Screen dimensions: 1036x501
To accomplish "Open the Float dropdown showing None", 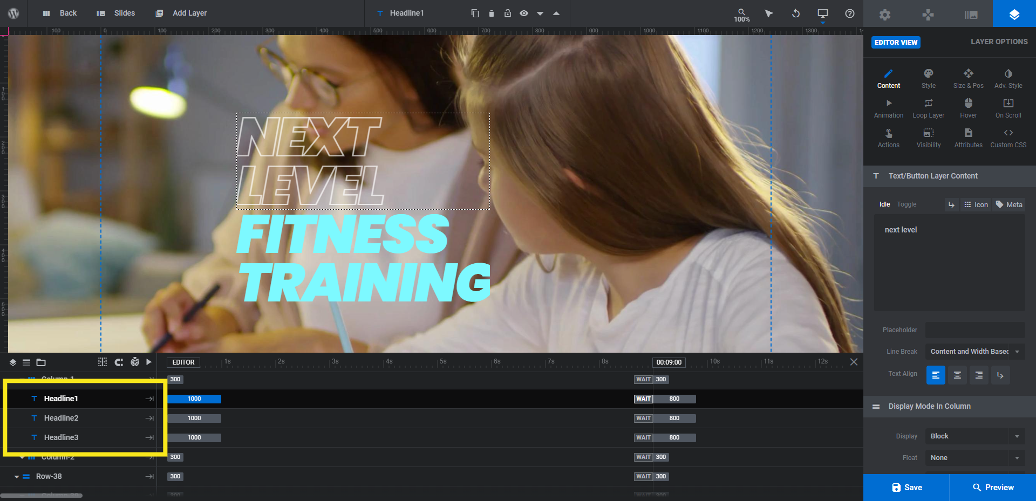I will [x=975, y=458].
